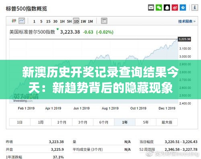Screen dimensions: 201x159
Task: Switch to candlestick chart type
Action: click(x=14, y=21)
